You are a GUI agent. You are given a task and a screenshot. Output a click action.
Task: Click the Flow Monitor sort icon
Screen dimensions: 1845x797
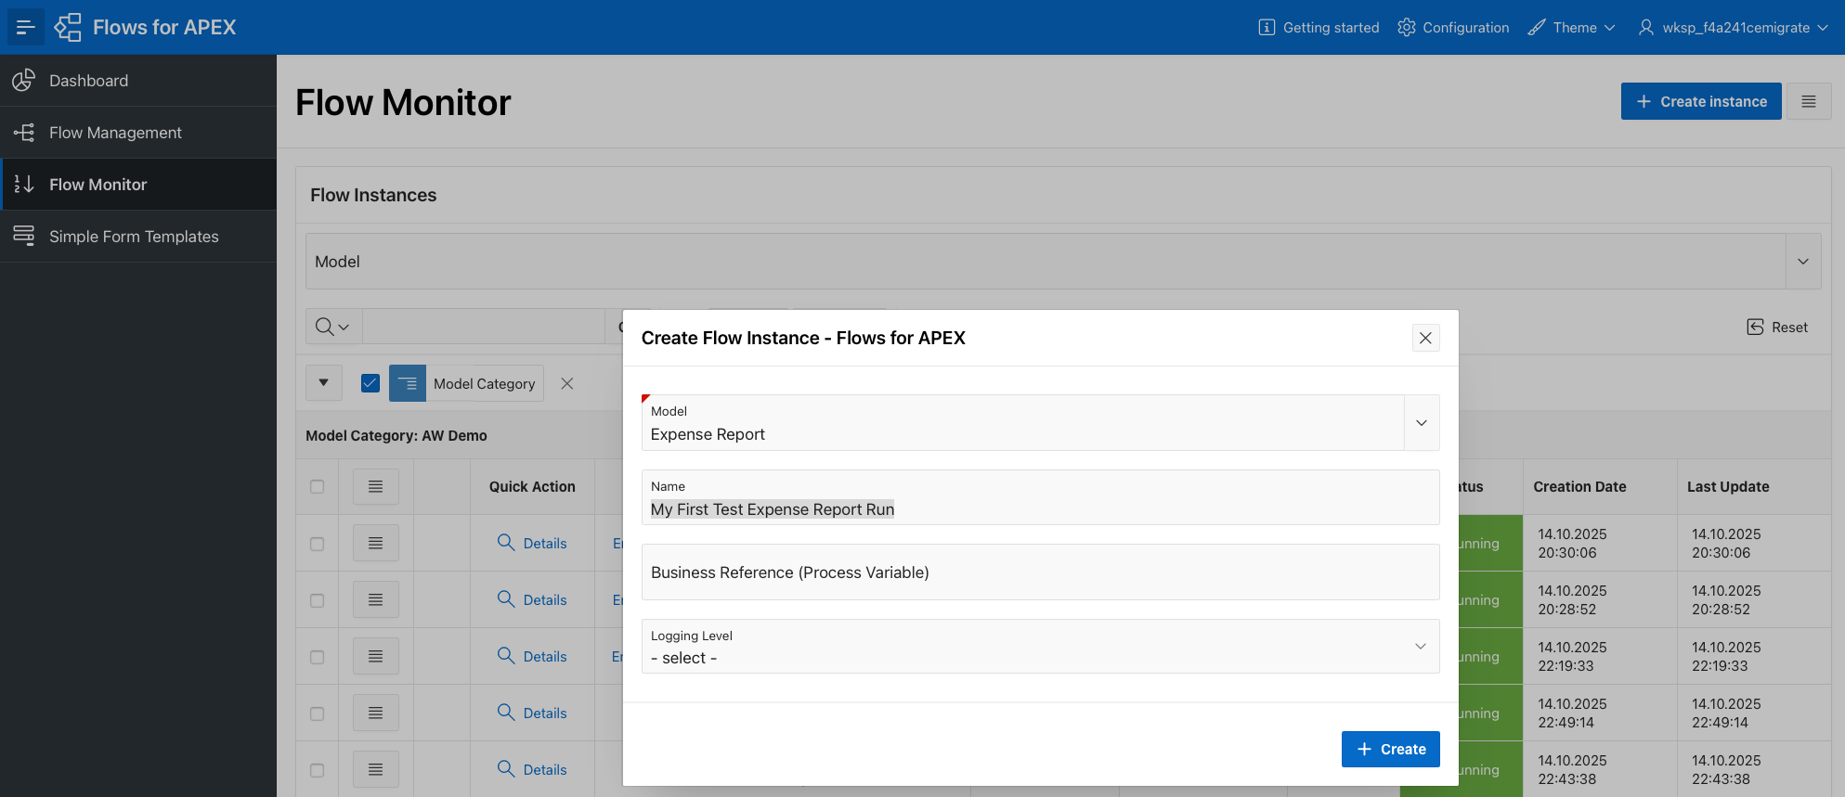coord(24,185)
